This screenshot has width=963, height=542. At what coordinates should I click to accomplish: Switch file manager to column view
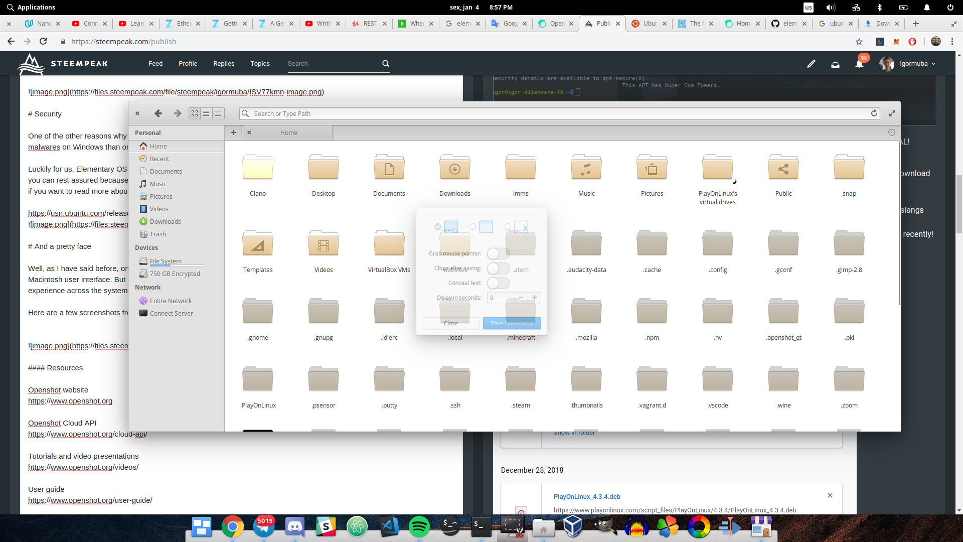tap(218, 113)
